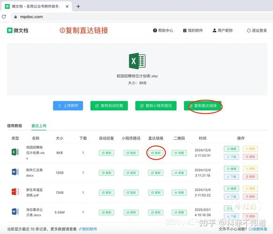Click Excel icon for 校园招聘岗位计划表.xlsx row
273x234 pixels.
coord(15,152)
